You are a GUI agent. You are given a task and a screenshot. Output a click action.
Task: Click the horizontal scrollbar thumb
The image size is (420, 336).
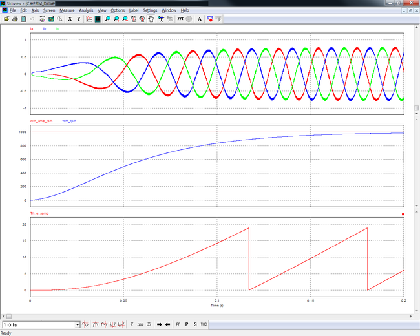click(9, 317)
